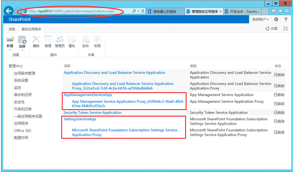This screenshot has width=293, height=172.
Task: Open Application Discovery and Load Balancer Service Application link
Action: coord(114,73)
